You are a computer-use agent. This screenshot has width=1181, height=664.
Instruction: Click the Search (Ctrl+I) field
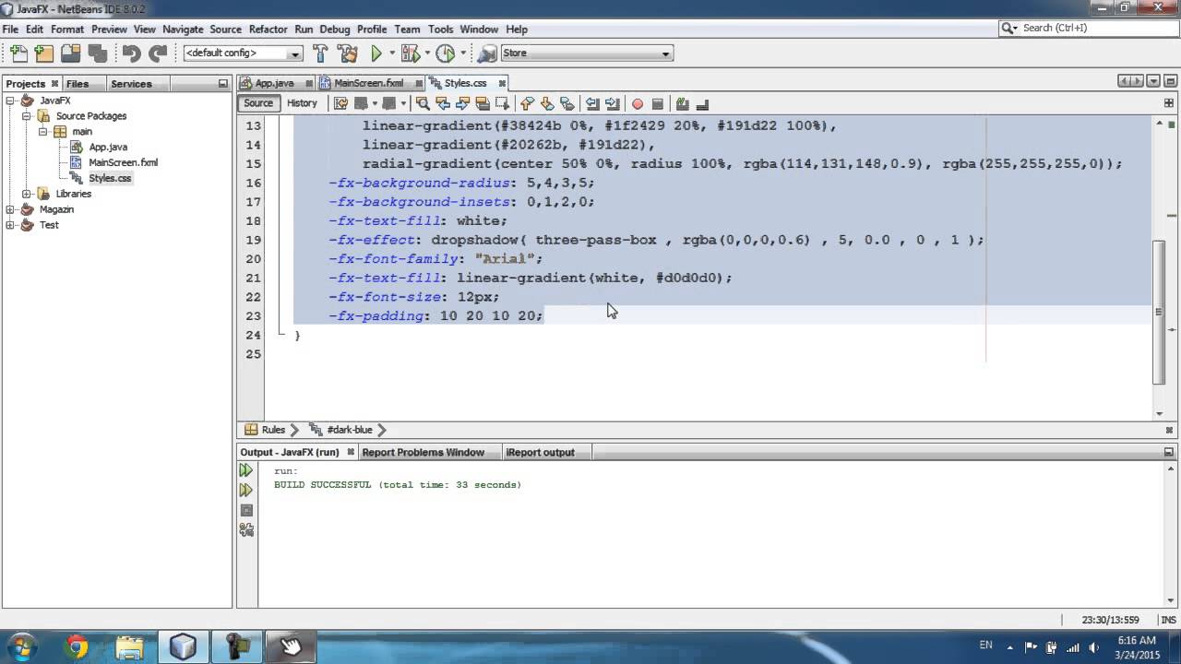pos(1089,29)
